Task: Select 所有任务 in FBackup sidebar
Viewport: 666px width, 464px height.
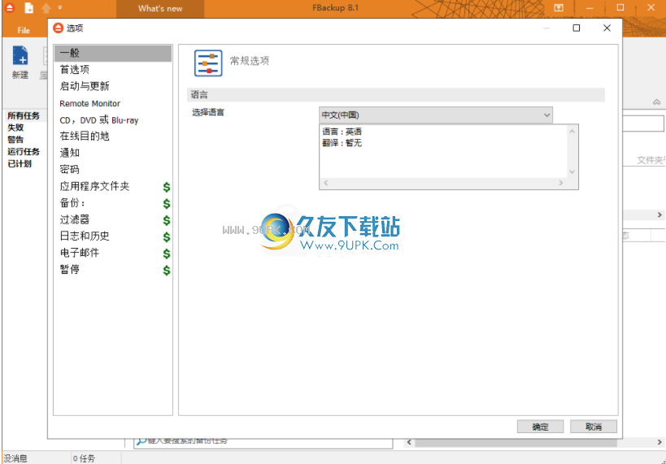Action: [x=24, y=115]
